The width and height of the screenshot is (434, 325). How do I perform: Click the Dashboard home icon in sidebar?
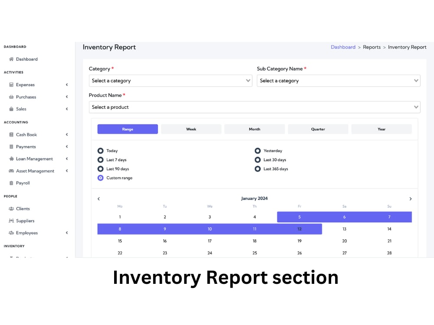(11, 59)
